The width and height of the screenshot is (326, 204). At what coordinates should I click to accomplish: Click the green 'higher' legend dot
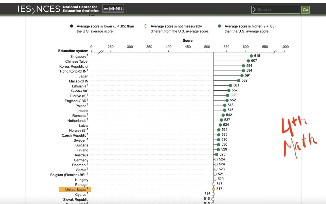pyautogui.click(x=219, y=26)
